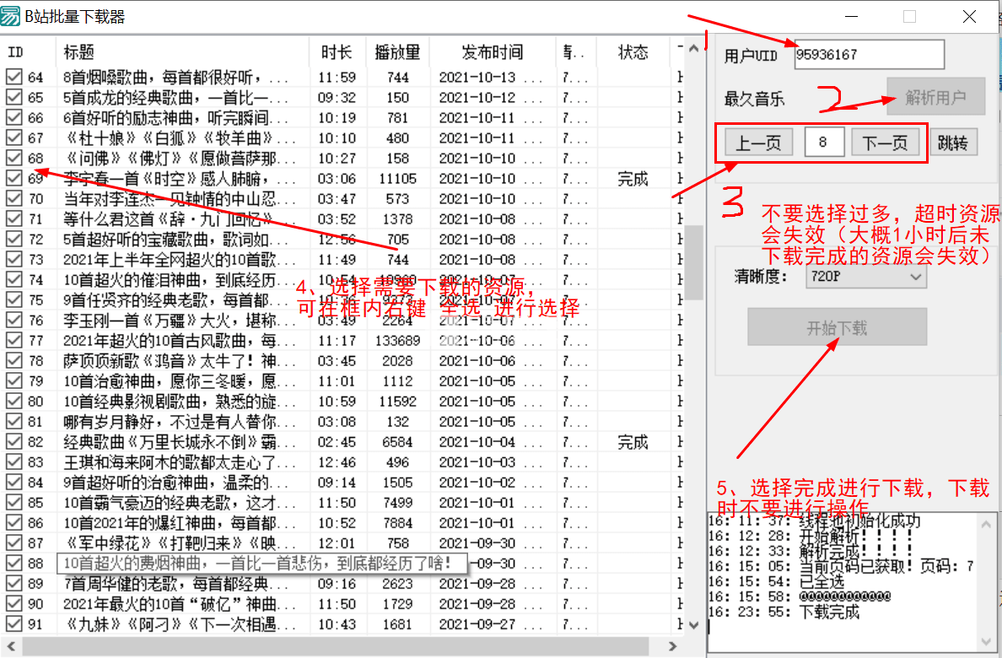Go to previous page with 上一页
The height and width of the screenshot is (658, 1002).
[758, 143]
